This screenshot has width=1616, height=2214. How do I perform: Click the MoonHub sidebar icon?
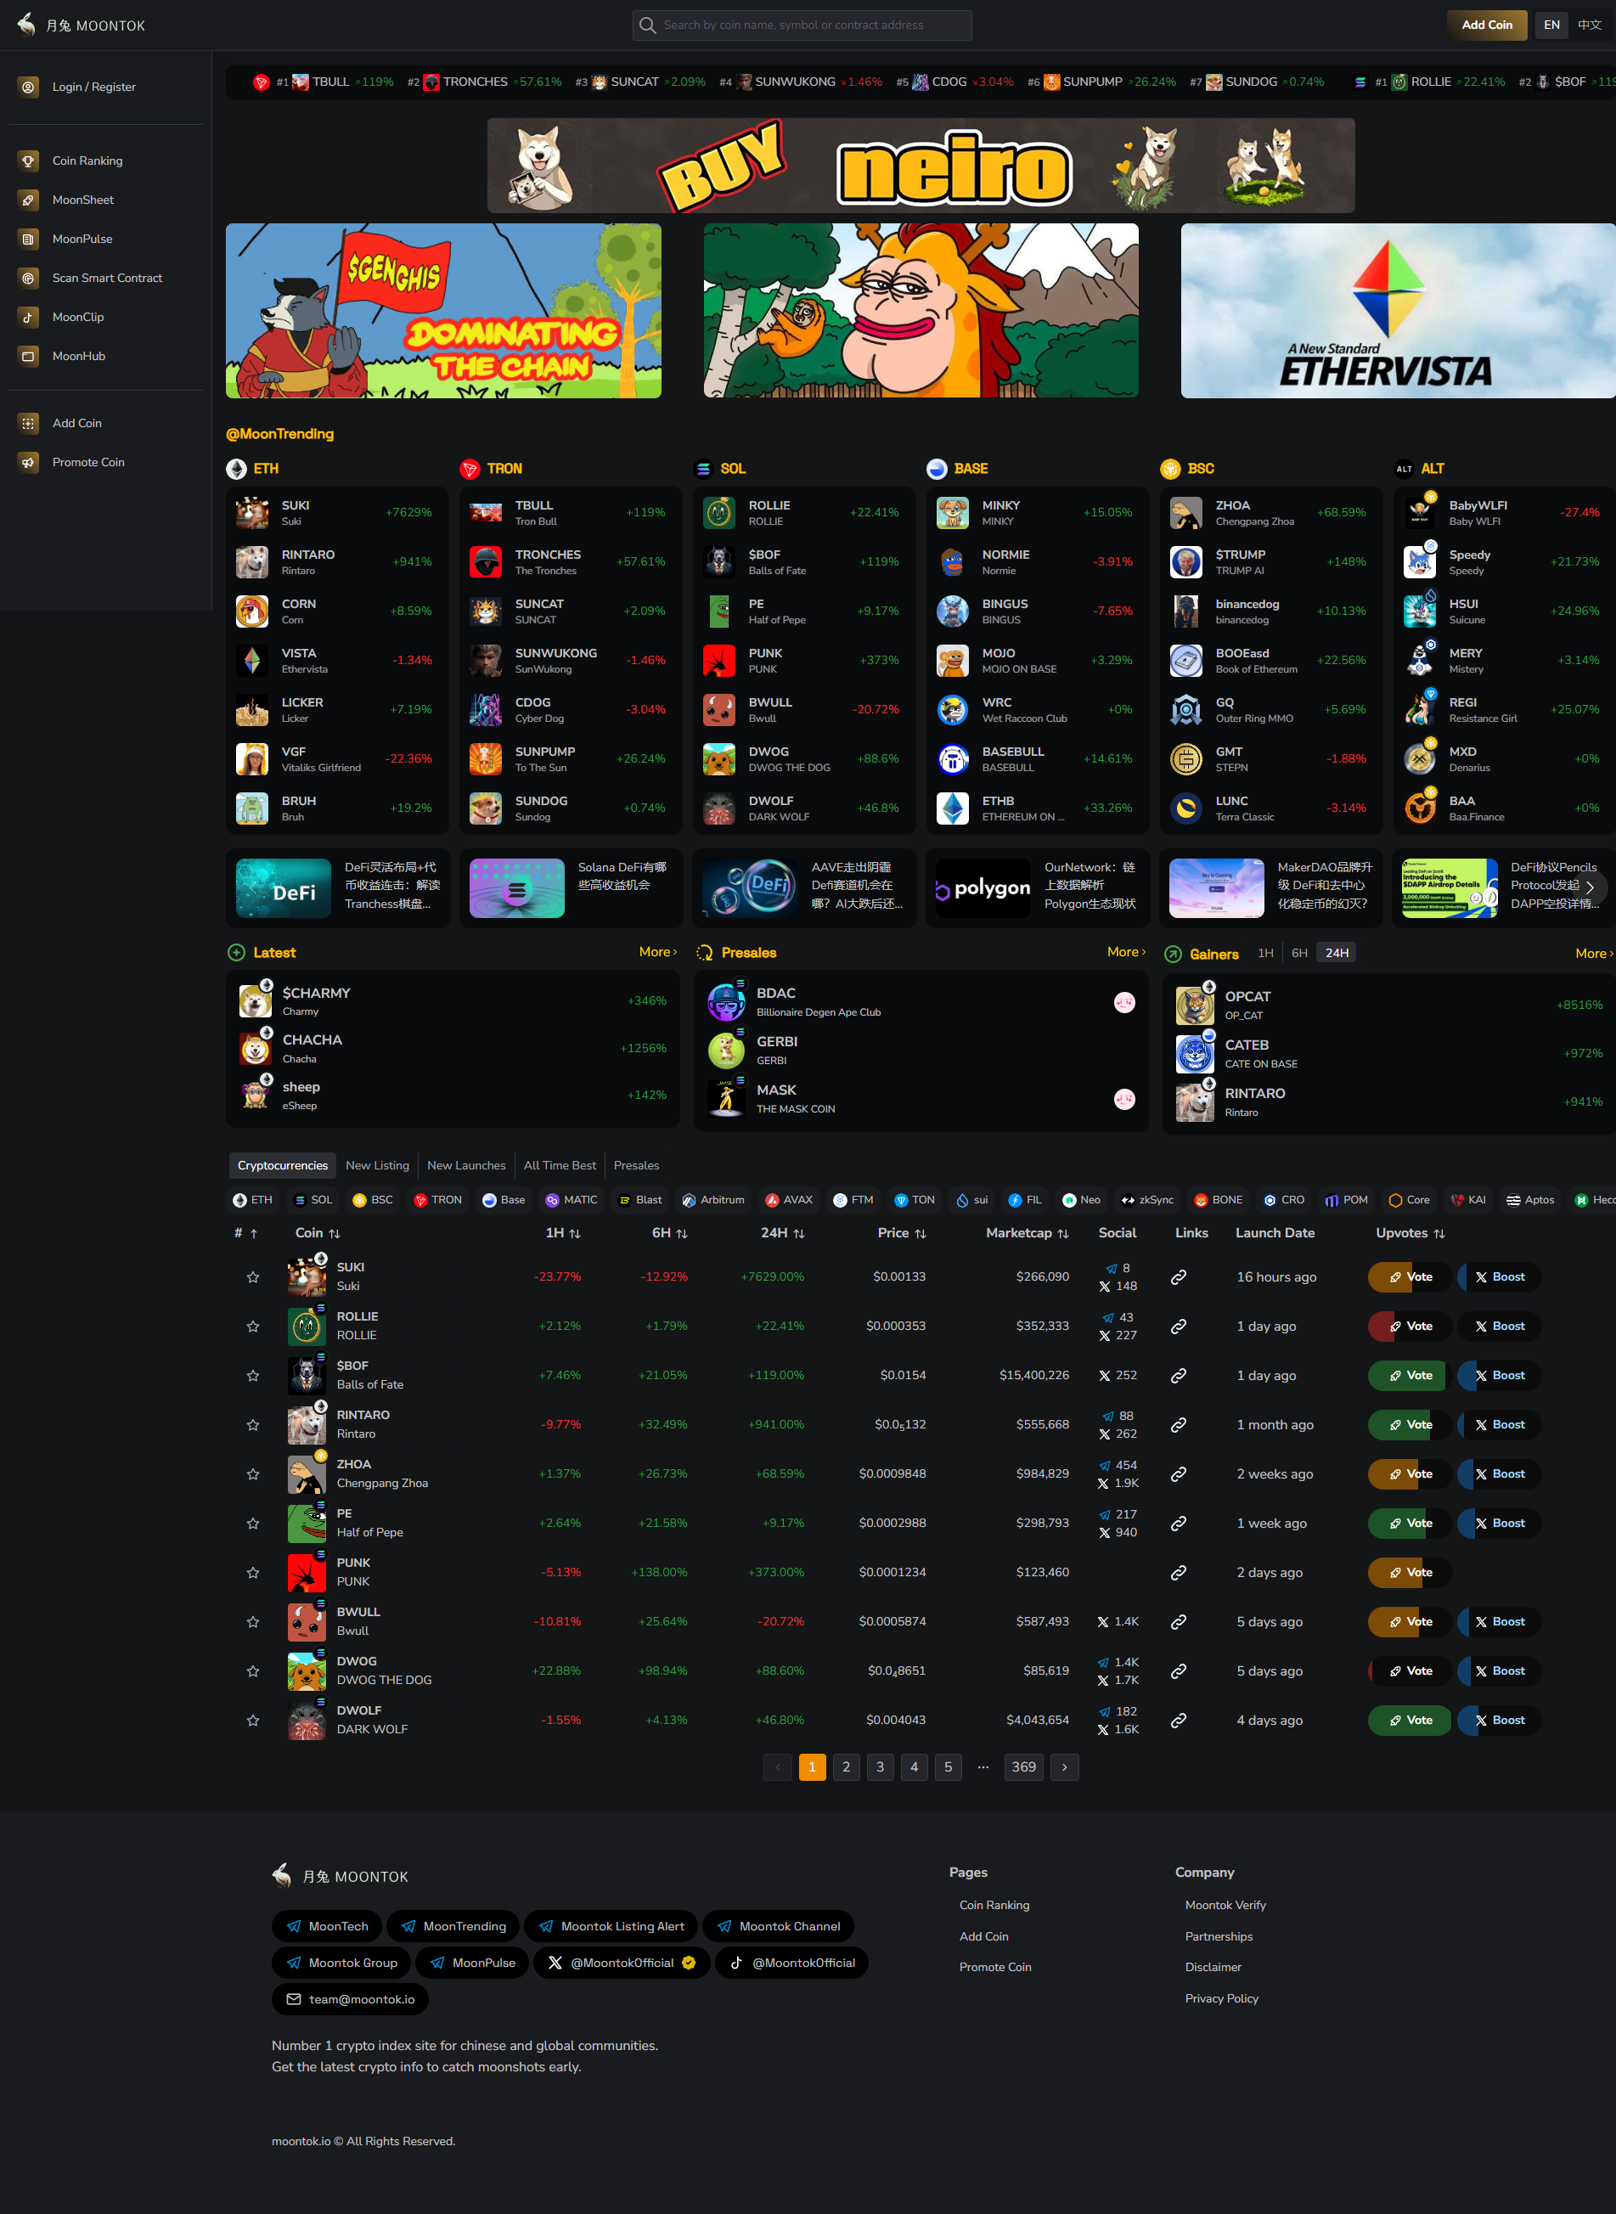pyautogui.click(x=28, y=356)
